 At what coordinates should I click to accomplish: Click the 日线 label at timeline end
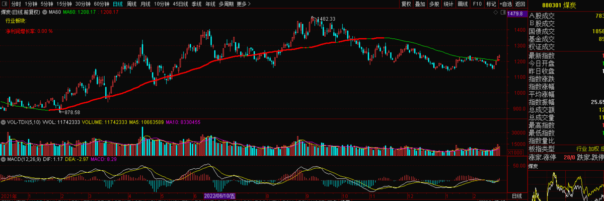(x=517, y=195)
